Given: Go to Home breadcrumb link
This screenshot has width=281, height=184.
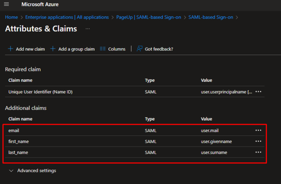Looking at the screenshot, I should tap(11, 18).
